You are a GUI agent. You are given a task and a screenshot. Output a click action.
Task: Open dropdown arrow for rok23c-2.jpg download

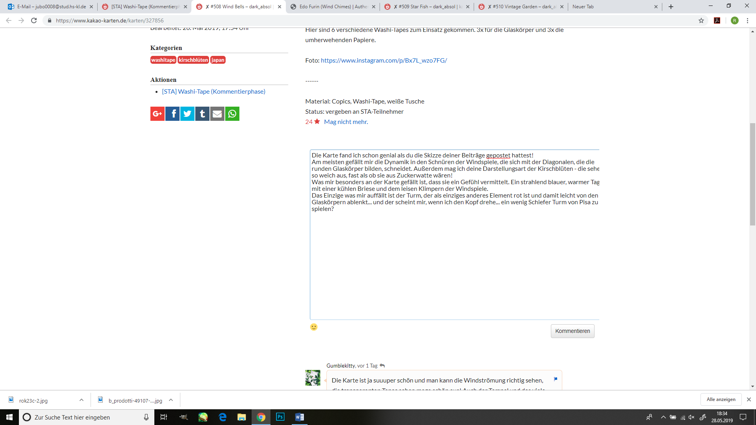click(82, 400)
